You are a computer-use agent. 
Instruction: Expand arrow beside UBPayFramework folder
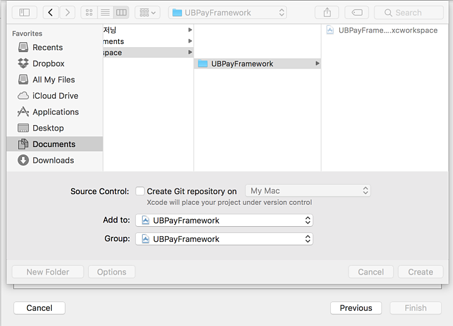click(x=317, y=63)
